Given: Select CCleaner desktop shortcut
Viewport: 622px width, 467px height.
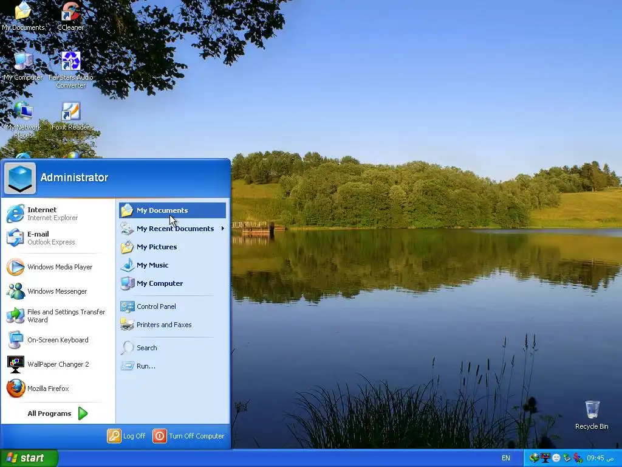Looking at the screenshot, I should pyautogui.click(x=70, y=16).
